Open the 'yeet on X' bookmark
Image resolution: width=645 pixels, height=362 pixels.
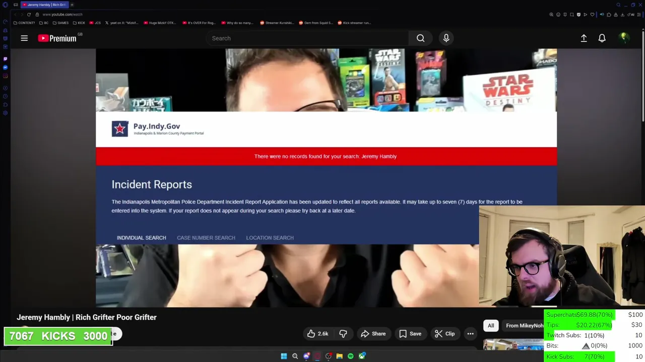coord(122,23)
